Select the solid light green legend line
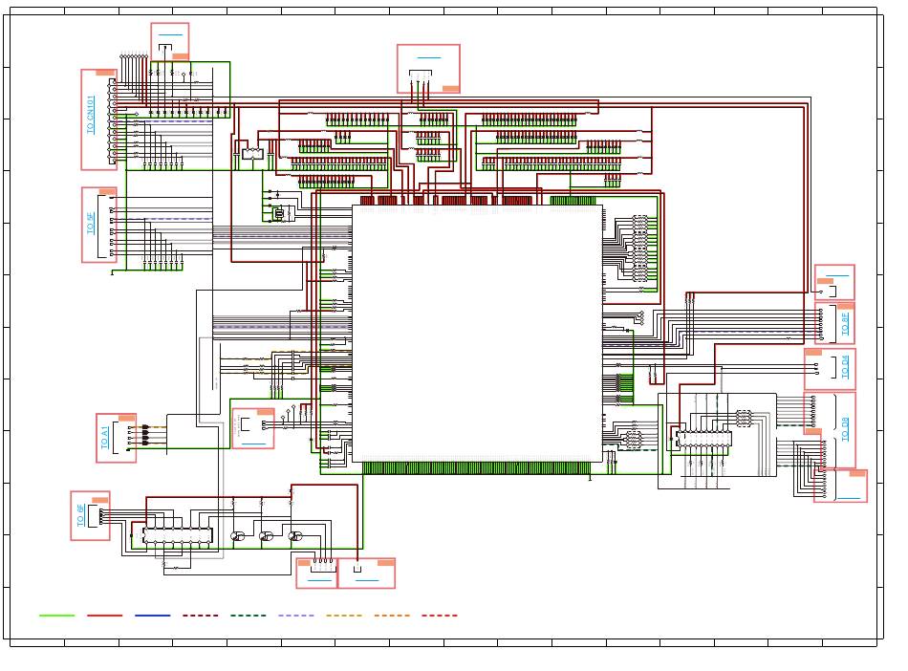This screenshot has width=908, height=671. tap(56, 616)
